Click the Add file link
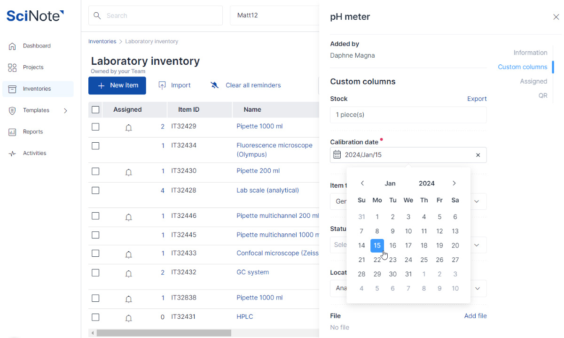Image resolution: width=564 pixels, height=338 pixels. click(x=475, y=316)
